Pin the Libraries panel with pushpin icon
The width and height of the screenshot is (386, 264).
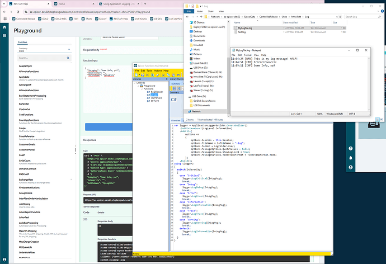(167, 79)
